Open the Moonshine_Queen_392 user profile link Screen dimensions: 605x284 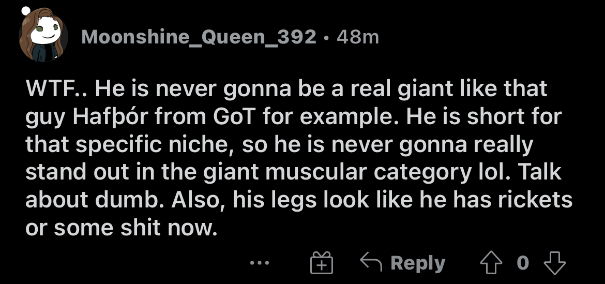point(199,37)
